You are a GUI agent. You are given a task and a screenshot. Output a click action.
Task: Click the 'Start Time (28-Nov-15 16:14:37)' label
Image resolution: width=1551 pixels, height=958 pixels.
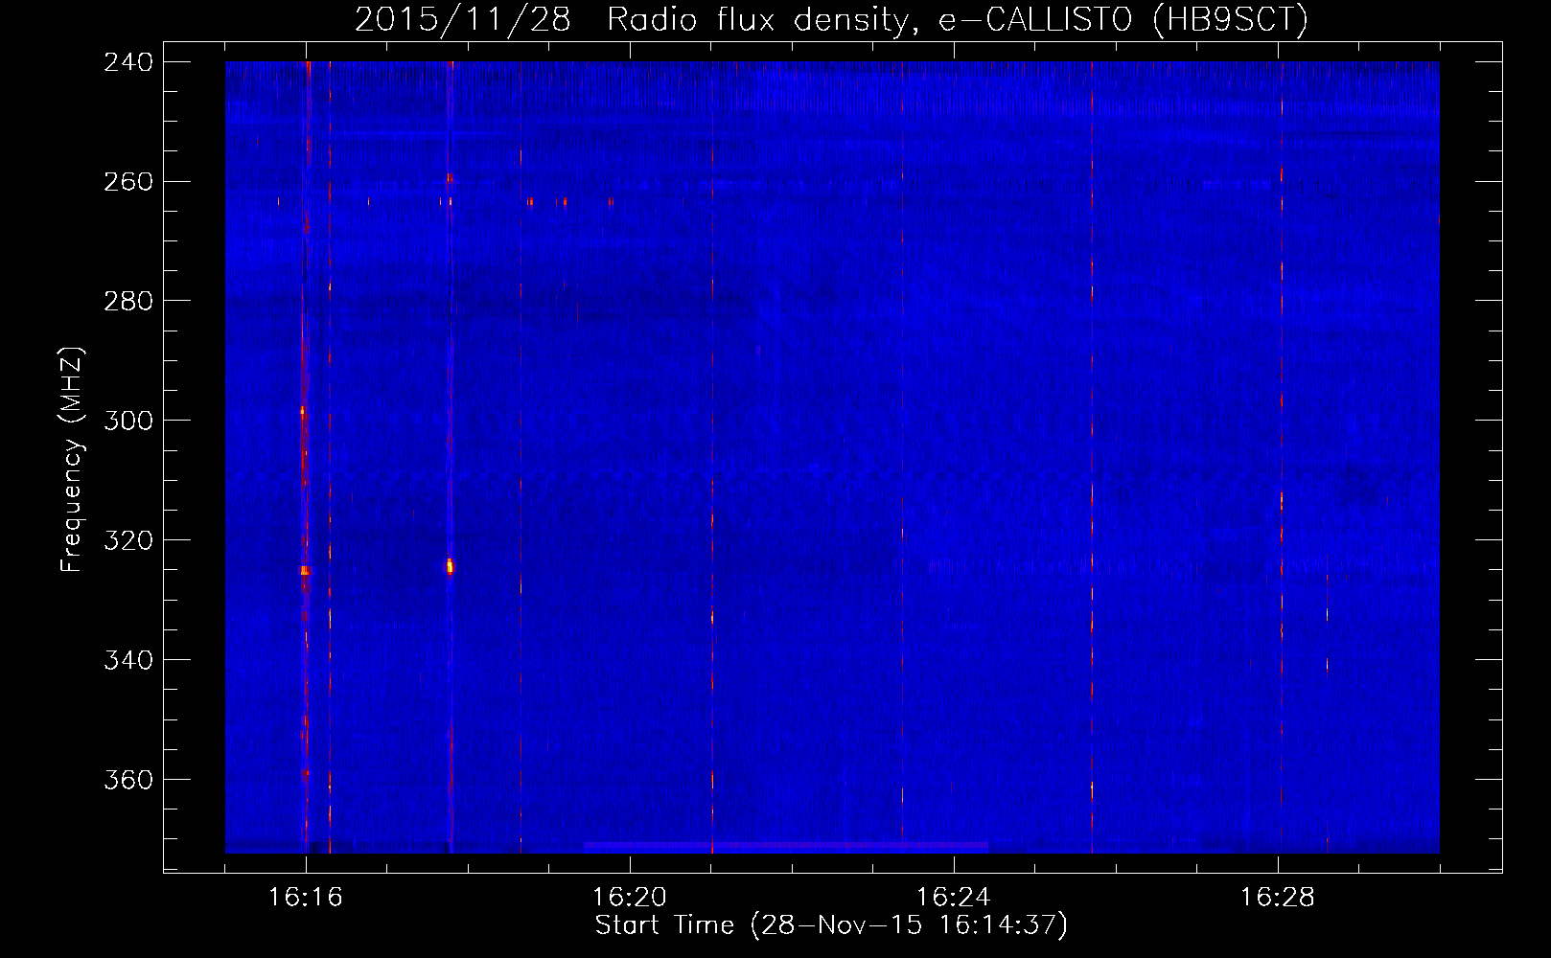[831, 925]
